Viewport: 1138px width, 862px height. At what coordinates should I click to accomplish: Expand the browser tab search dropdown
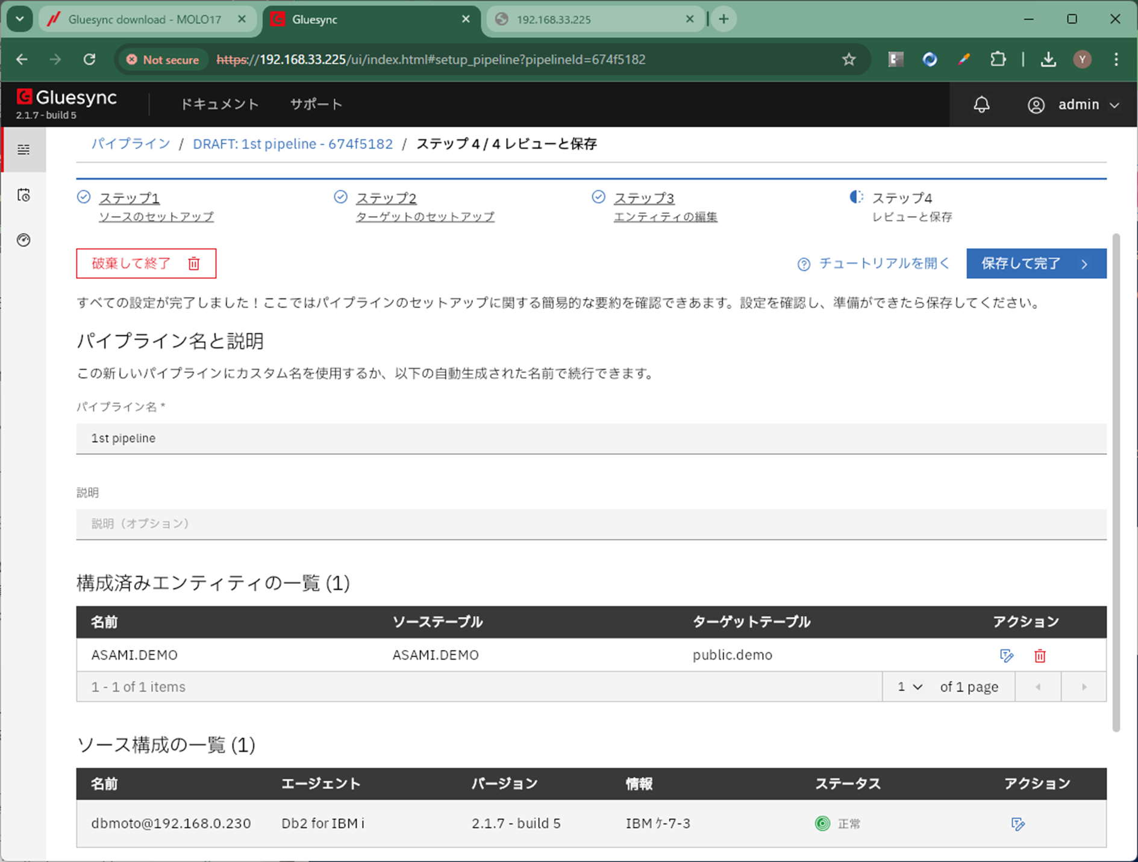point(20,19)
